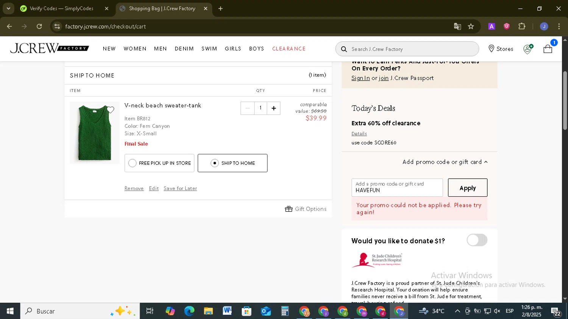Open the notification center icon
Screen dimensions: 568x319
[556, 311]
